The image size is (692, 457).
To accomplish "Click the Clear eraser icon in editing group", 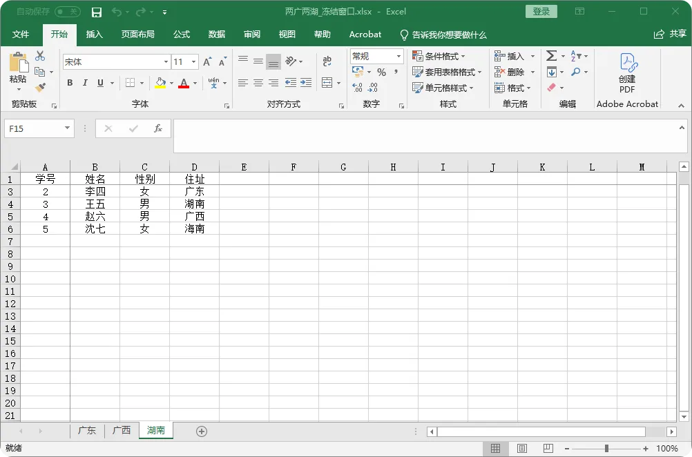I will click(552, 88).
